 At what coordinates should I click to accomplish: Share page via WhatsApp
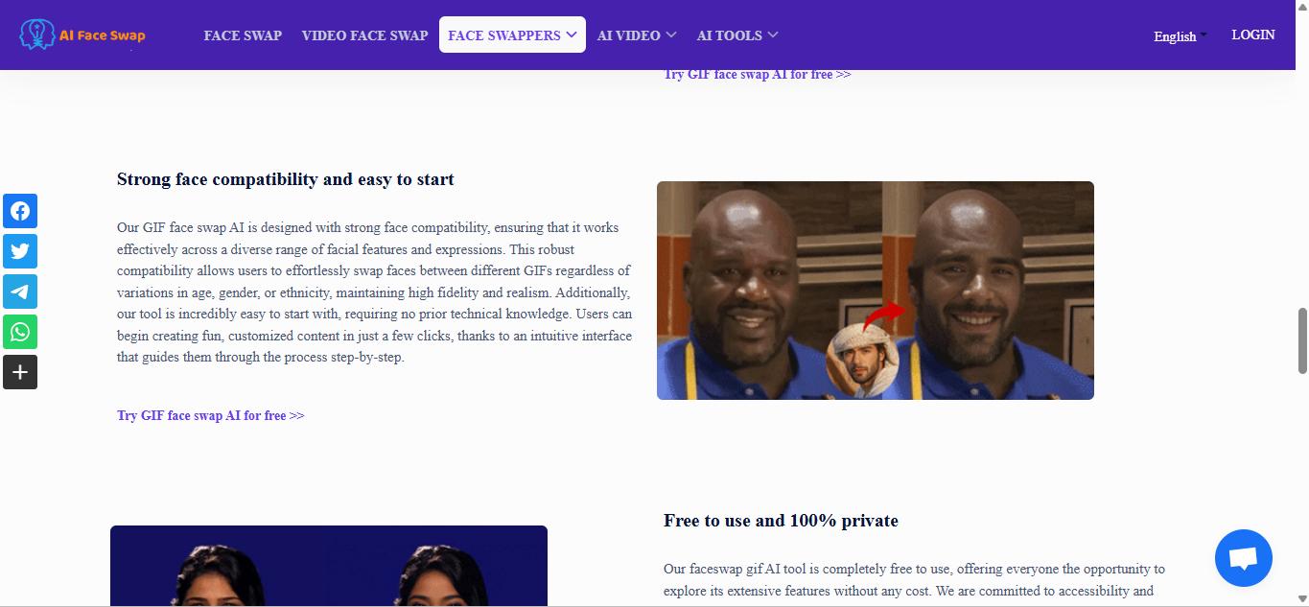[x=20, y=332]
